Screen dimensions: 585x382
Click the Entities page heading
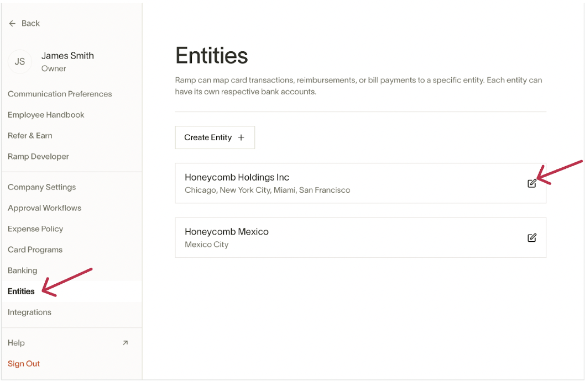click(212, 56)
